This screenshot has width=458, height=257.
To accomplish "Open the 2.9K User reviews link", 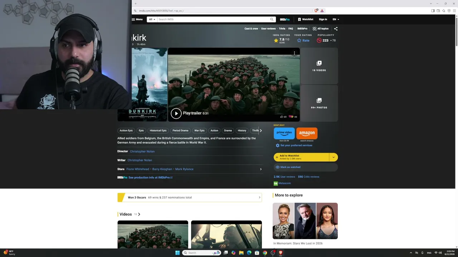I will (284, 177).
